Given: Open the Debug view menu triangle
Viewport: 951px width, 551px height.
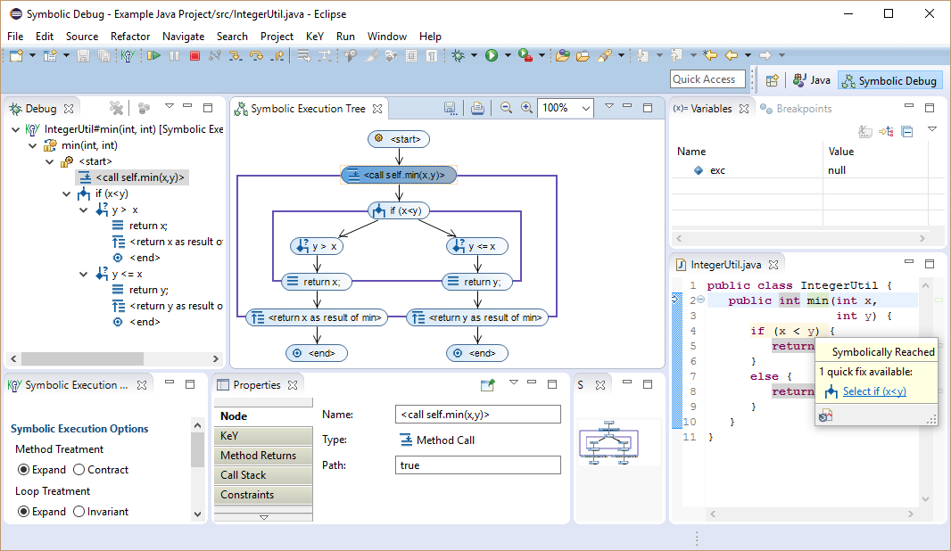Looking at the screenshot, I should pos(170,106).
